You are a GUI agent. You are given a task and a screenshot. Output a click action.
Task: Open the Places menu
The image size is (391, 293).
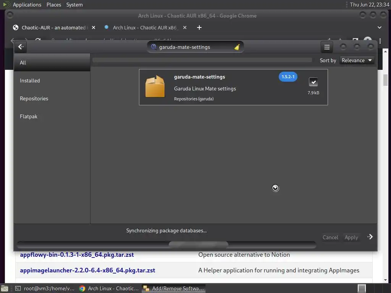click(53, 5)
